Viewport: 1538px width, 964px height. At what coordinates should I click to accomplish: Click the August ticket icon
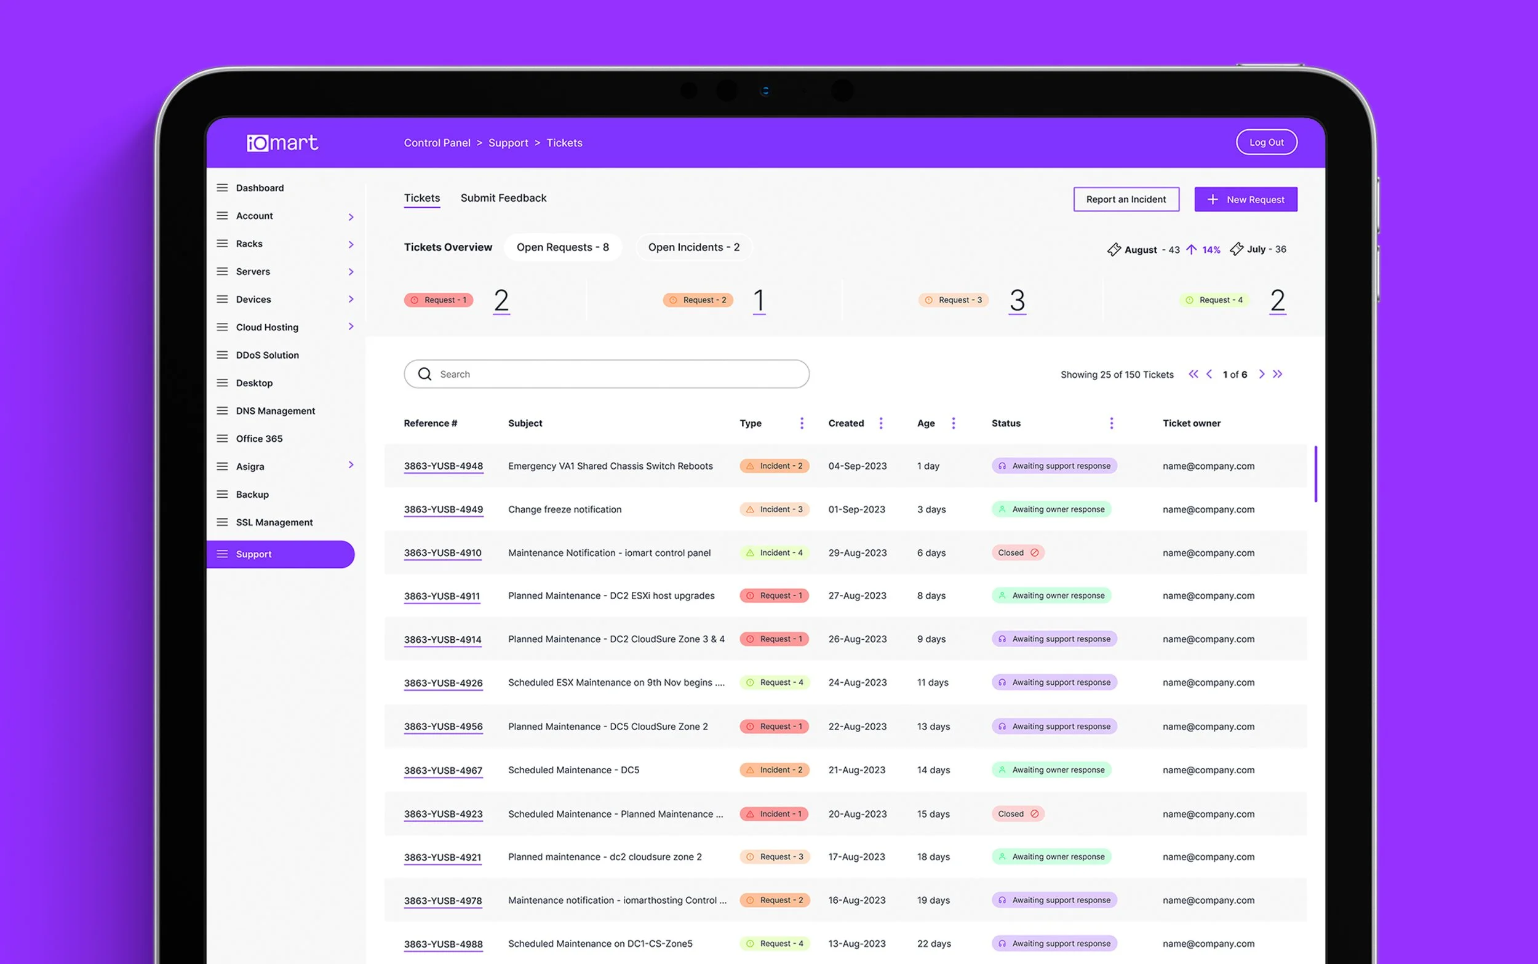(x=1114, y=249)
